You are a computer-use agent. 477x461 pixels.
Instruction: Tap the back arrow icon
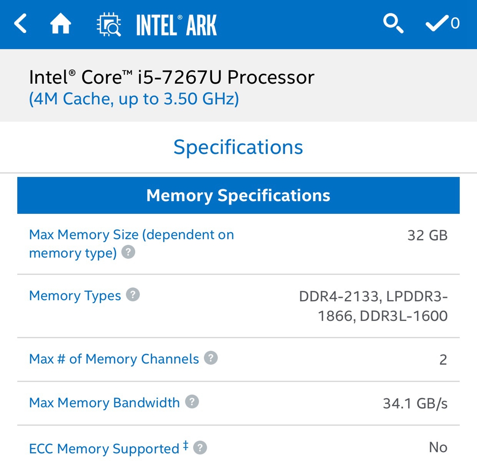[20, 24]
